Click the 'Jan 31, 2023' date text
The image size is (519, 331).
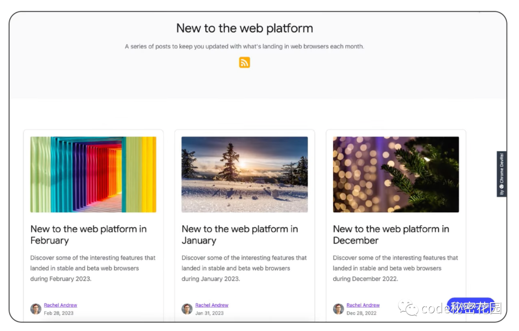click(210, 313)
